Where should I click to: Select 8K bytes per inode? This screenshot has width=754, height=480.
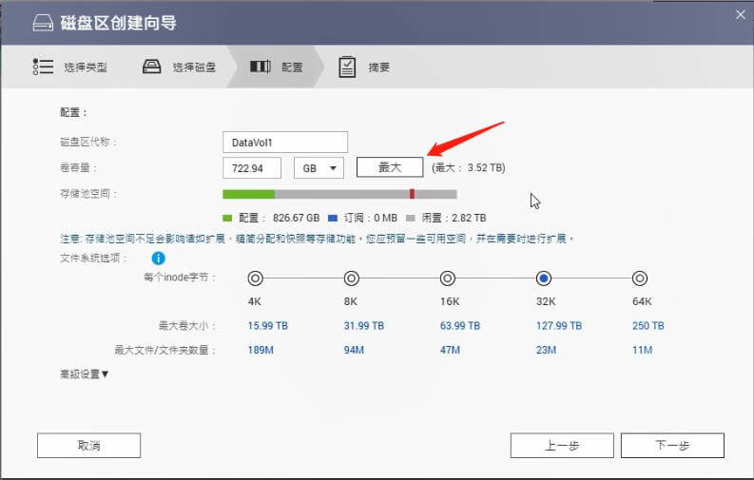pyautogui.click(x=352, y=278)
